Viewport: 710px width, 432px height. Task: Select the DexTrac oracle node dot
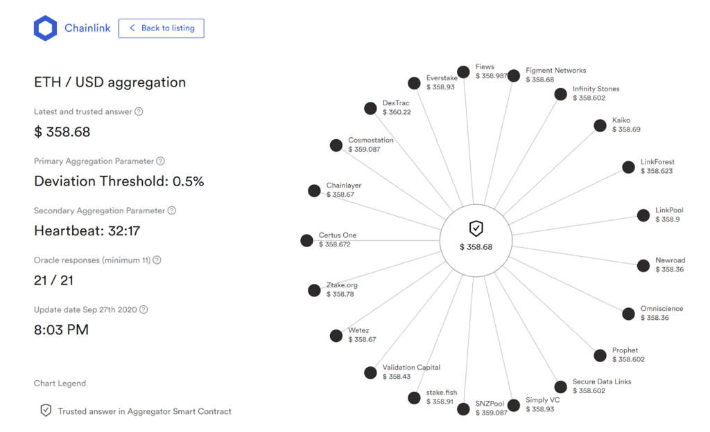[x=370, y=109]
